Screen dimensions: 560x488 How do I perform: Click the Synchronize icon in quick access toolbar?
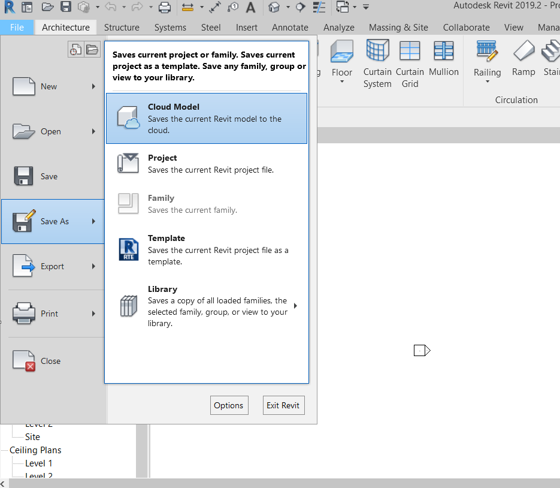click(x=84, y=7)
